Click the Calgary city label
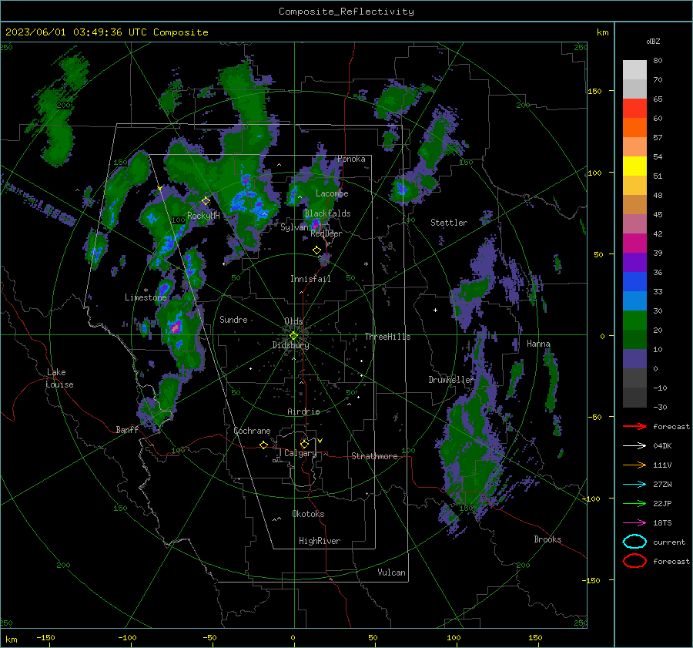This screenshot has height=648, width=693. 300,453
